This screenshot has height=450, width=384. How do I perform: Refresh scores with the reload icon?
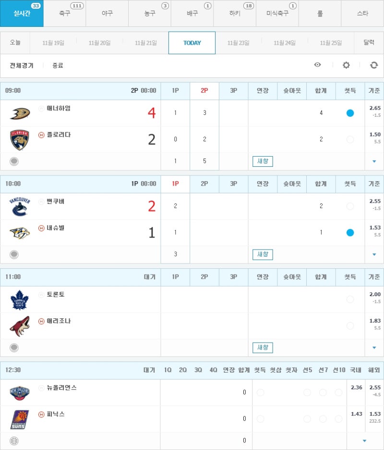pos(374,65)
